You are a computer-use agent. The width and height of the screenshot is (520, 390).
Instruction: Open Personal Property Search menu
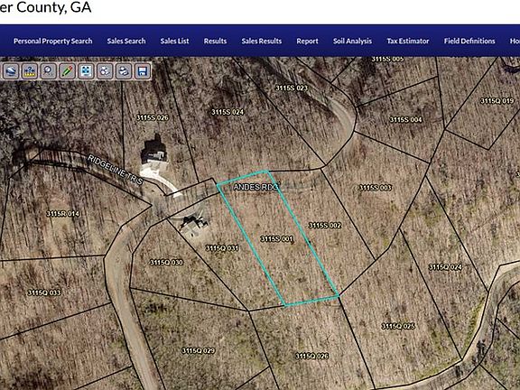pyautogui.click(x=53, y=42)
